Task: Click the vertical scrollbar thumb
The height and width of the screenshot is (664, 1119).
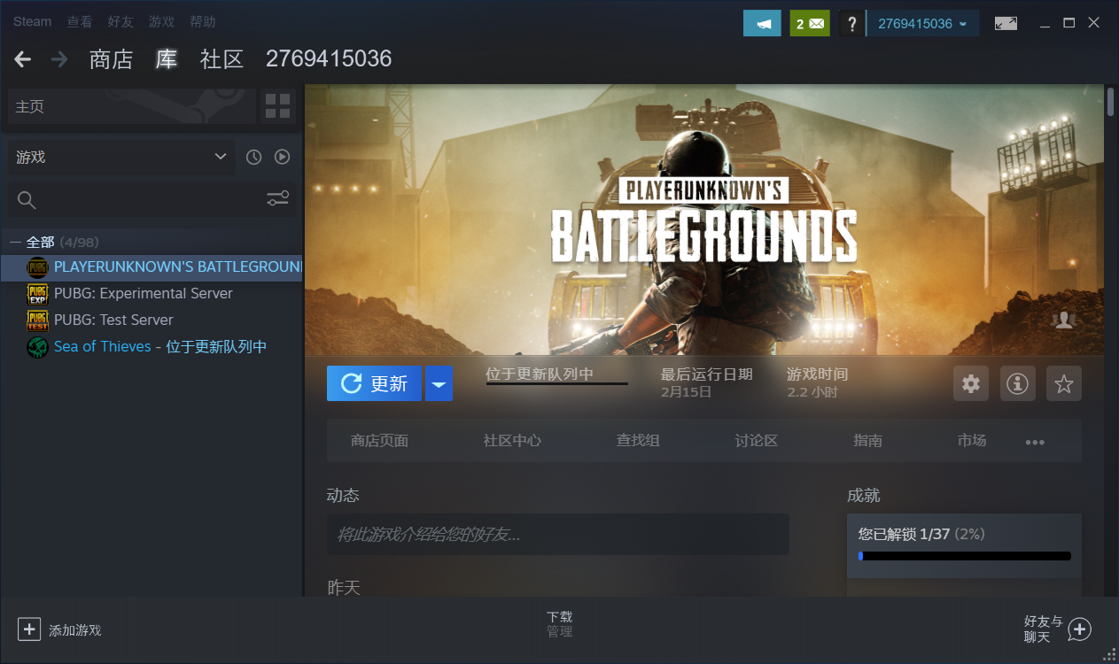Action: coord(1112,102)
